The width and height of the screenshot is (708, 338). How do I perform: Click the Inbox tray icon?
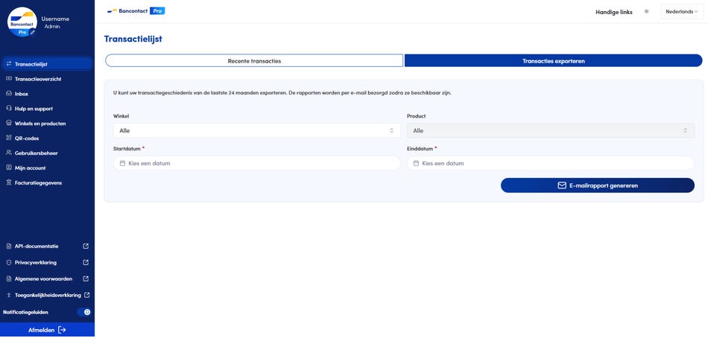pos(9,94)
